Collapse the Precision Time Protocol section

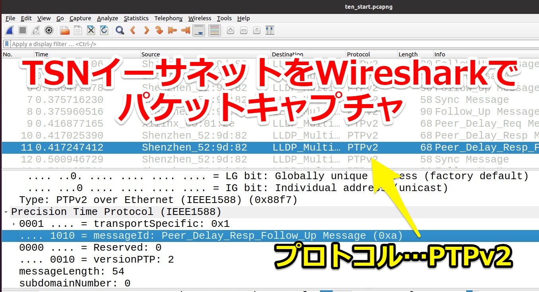pos(6,212)
